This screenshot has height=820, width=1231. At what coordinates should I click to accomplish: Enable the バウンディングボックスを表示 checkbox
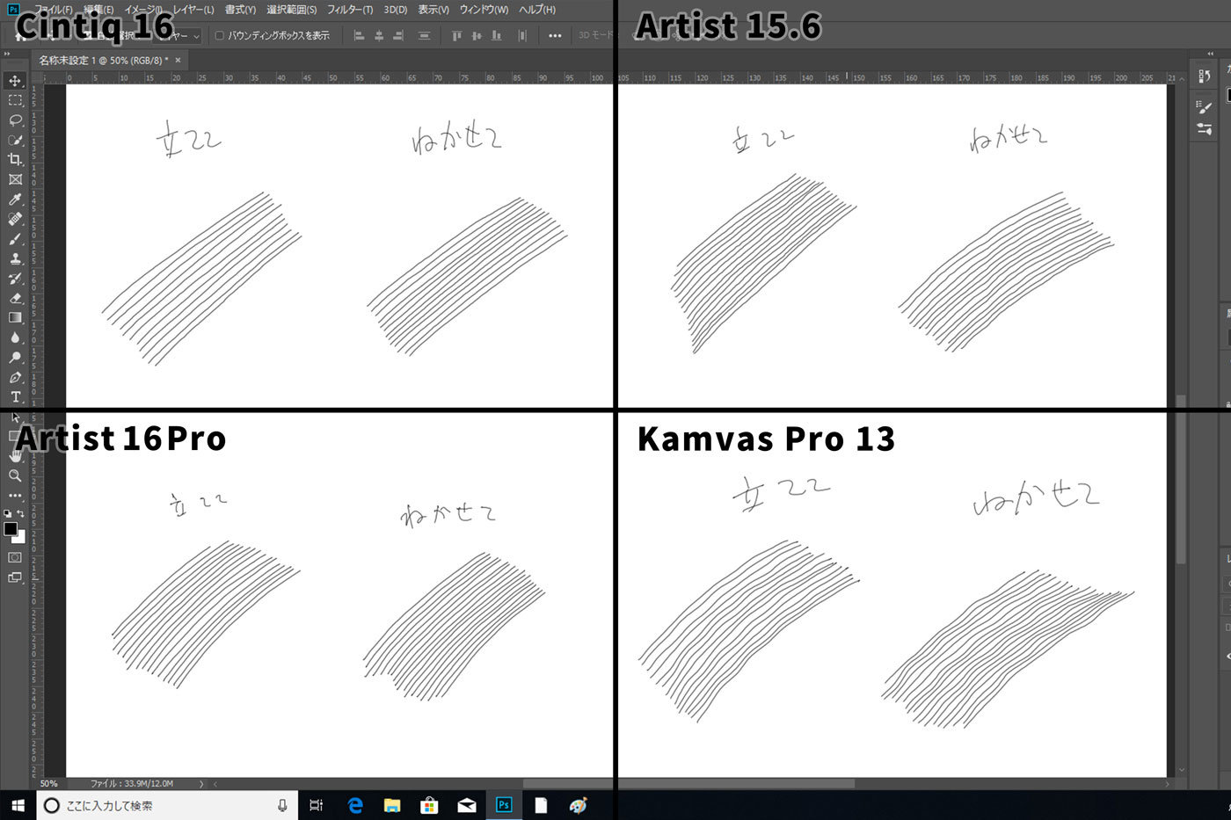[220, 36]
